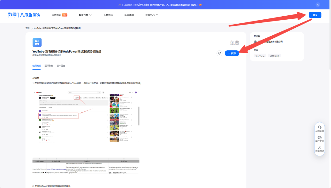Click the app title YouTube-观看视频 heading

(x=67, y=51)
